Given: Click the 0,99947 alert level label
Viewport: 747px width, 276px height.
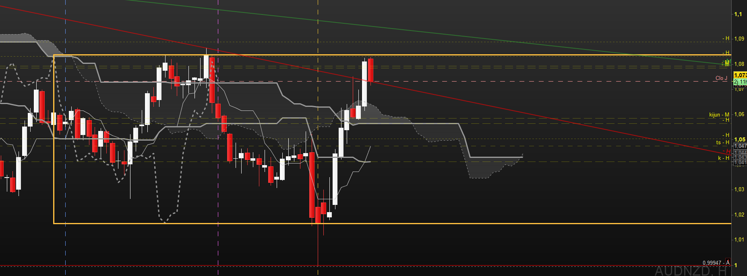Looking at the screenshot, I should tap(712, 263).
